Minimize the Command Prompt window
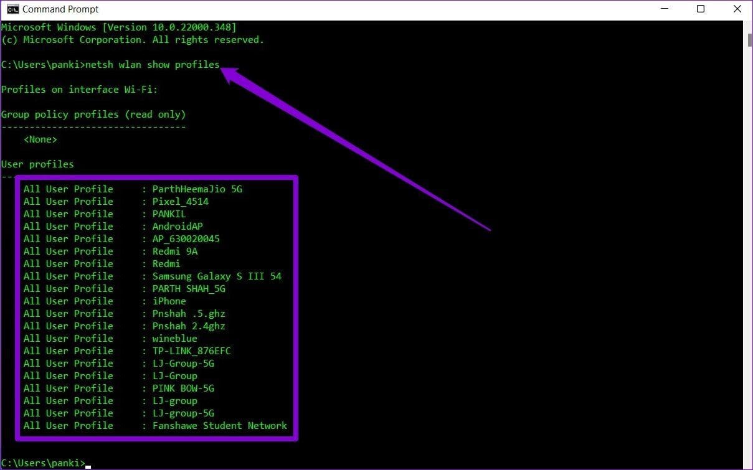Image resolution: width=753 pixels, height=470 pixels. tap(664, 9)
